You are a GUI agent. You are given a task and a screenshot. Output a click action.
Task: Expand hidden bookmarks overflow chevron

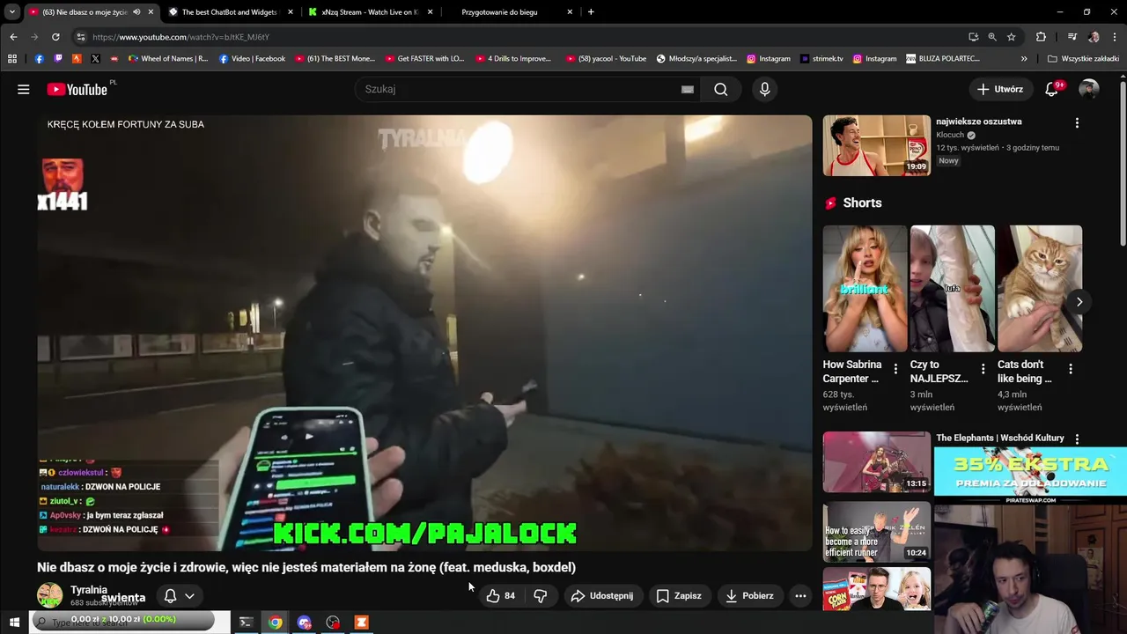coord(1024,59)
